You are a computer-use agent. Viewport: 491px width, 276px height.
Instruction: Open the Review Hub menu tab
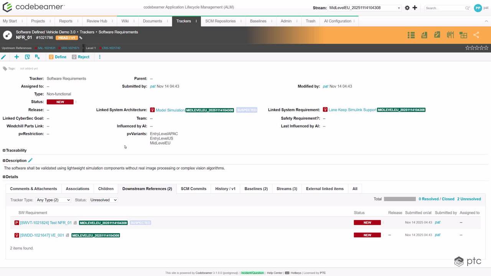[x=97, y=21]
